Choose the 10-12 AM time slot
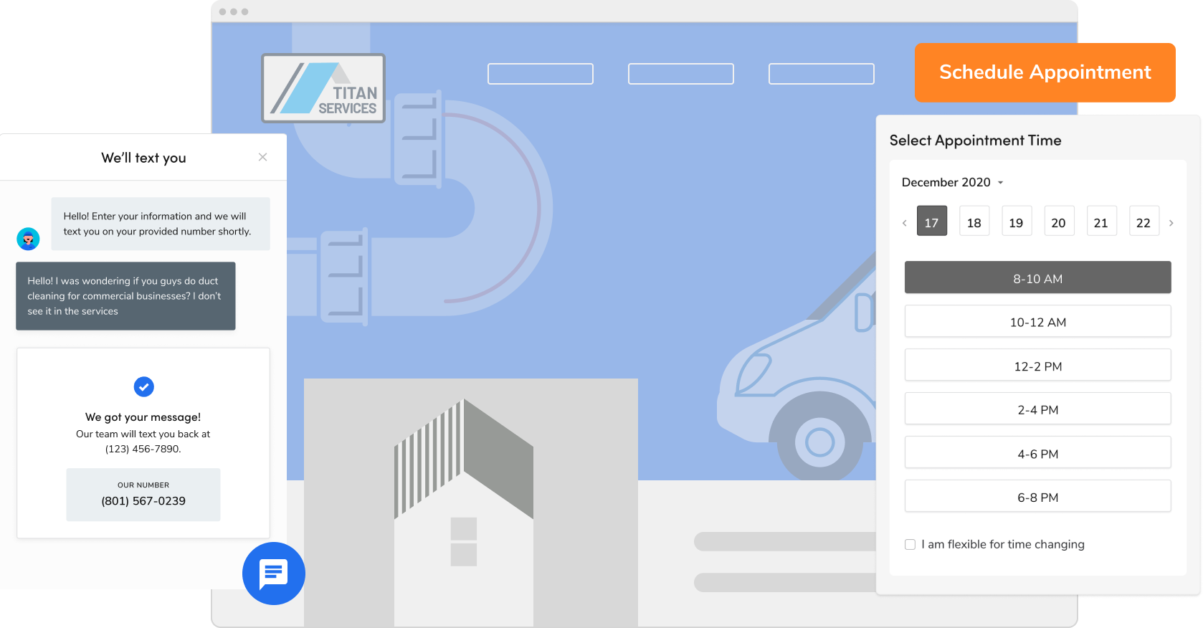Screen dimensions: 1203x628 coord(1037,321)
